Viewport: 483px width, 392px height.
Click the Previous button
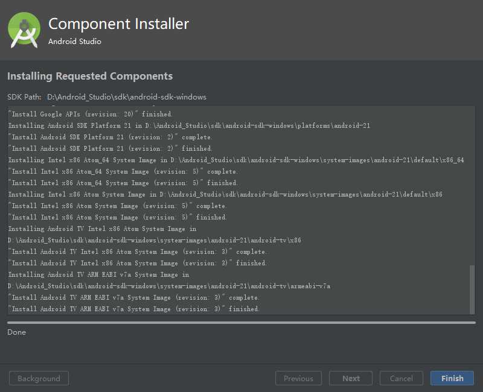tap(298, 378)
